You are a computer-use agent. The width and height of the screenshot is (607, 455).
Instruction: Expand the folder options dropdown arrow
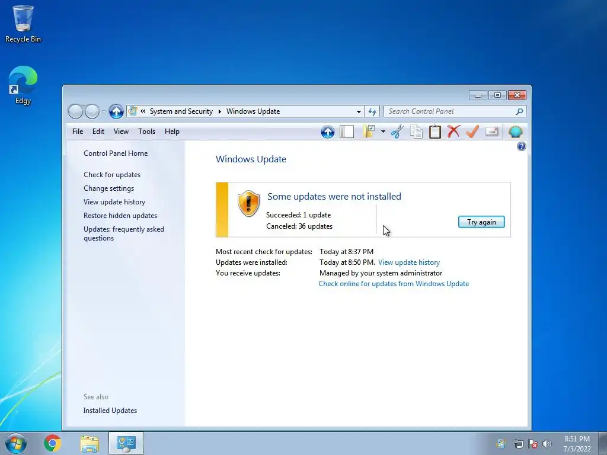(383, 132)
